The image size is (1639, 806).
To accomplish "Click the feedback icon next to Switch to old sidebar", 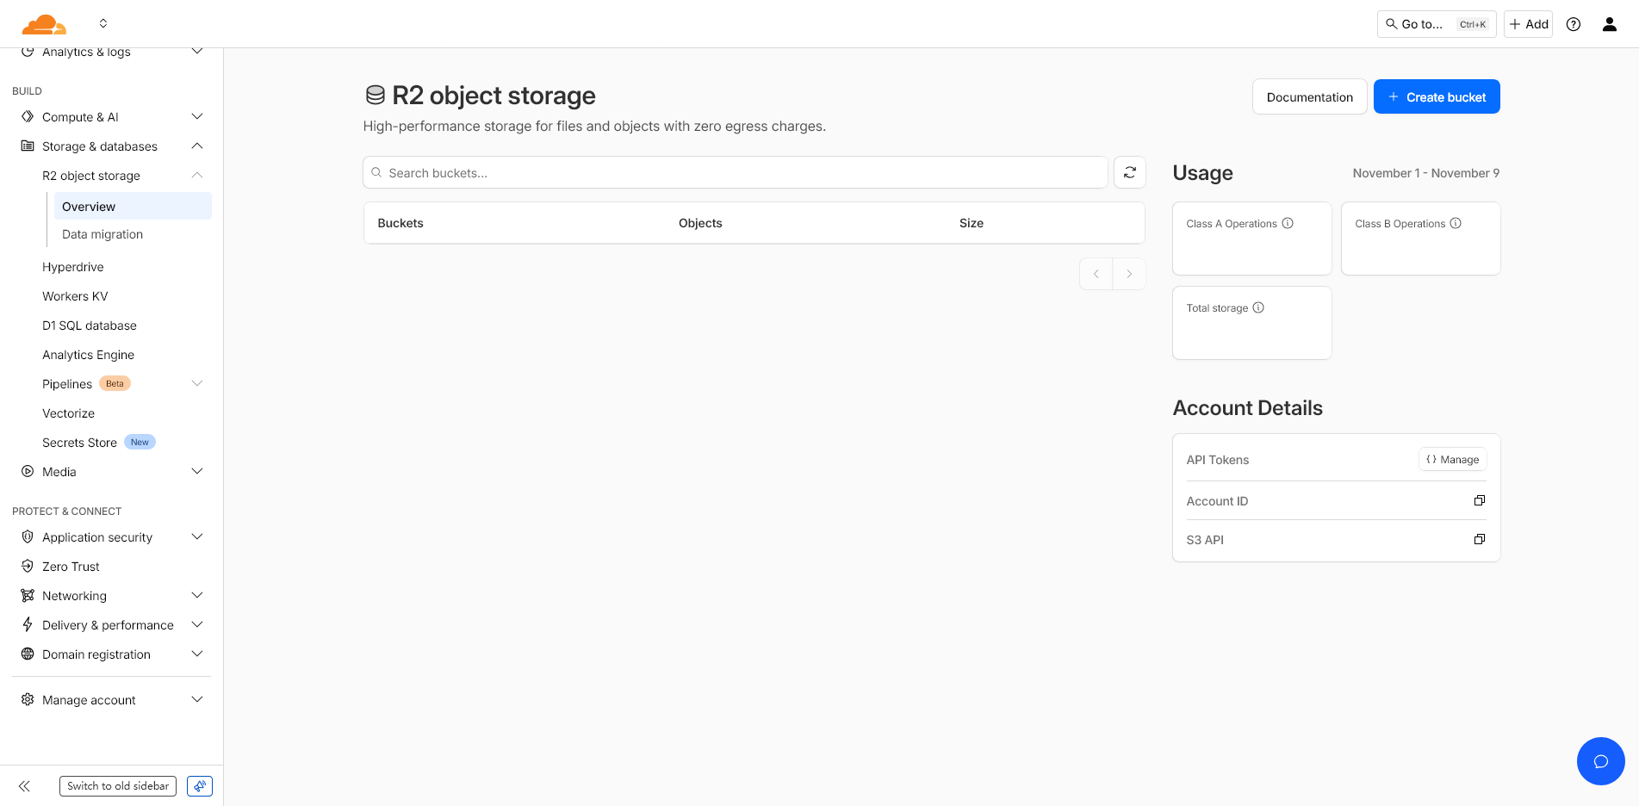I will (199, 785).
